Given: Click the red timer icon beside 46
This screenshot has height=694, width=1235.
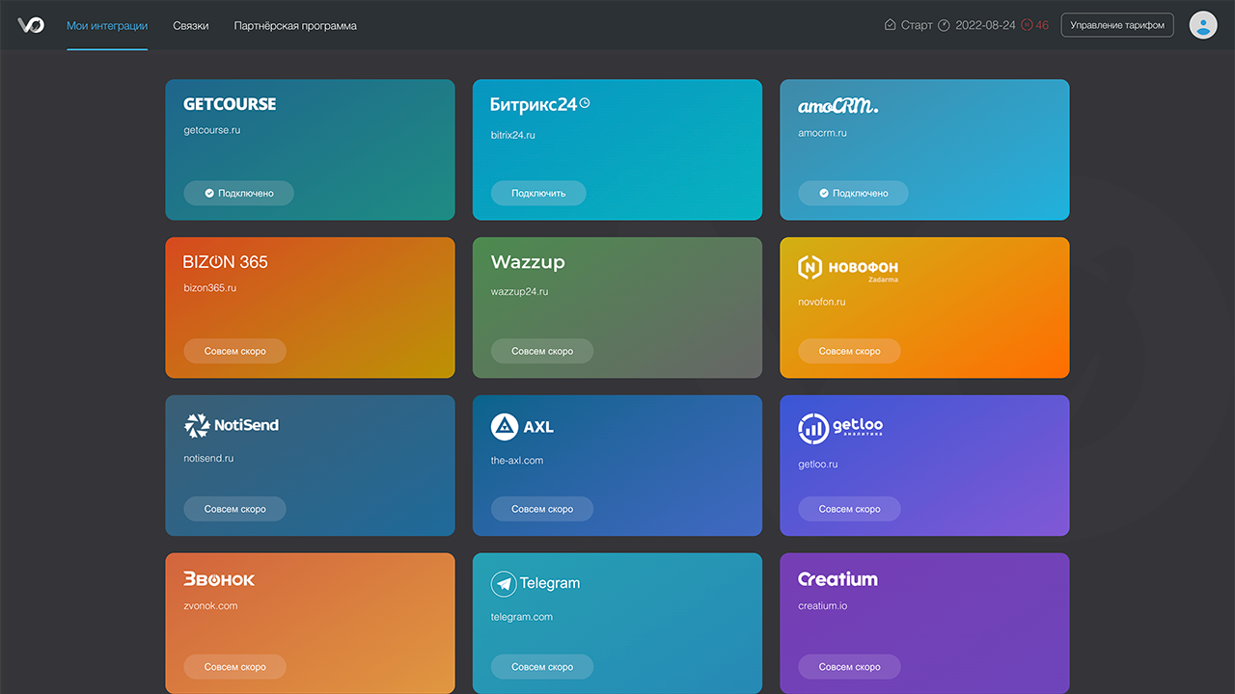Looking at the screenshot, I should click(x=1027, y=25).
